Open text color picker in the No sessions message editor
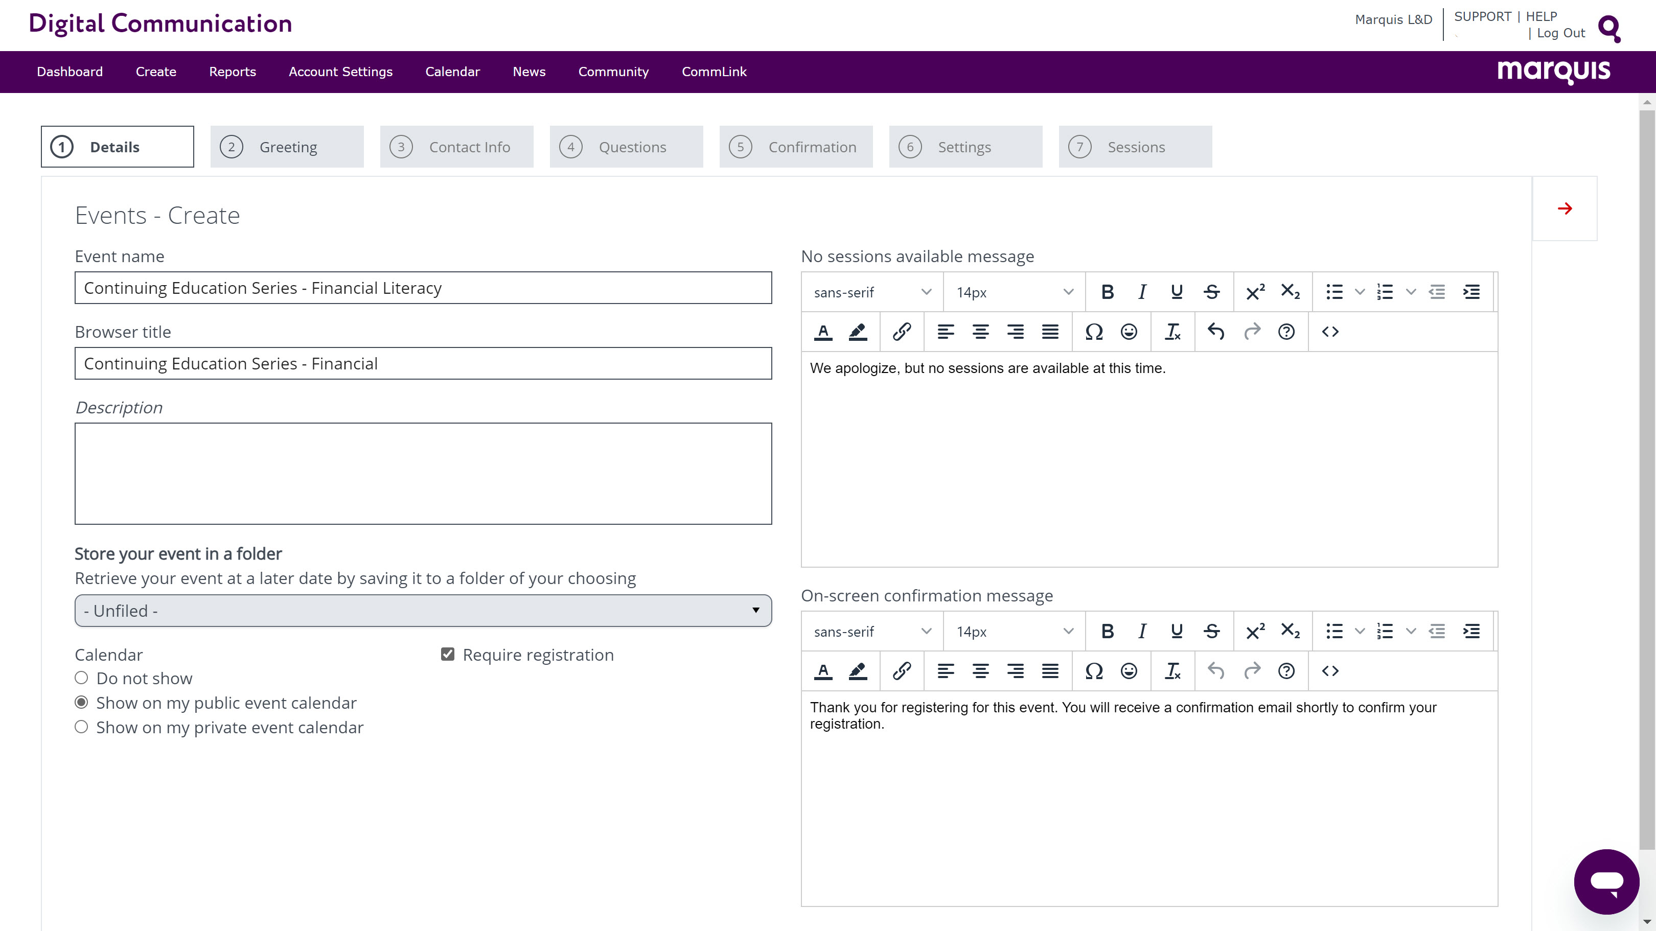1656x931 pixels. click(x=823, y=332)
